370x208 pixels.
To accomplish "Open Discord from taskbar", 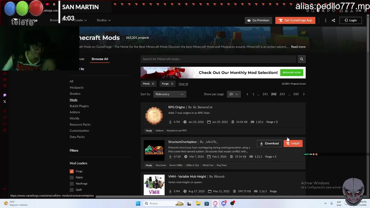I will click(x=224, y=203).
